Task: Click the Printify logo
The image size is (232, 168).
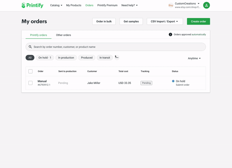Action: pyautogui.click(x=32, y=5)
